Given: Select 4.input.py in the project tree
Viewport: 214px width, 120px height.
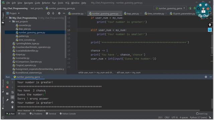Looking at the screenshot, I should point(20,54).
